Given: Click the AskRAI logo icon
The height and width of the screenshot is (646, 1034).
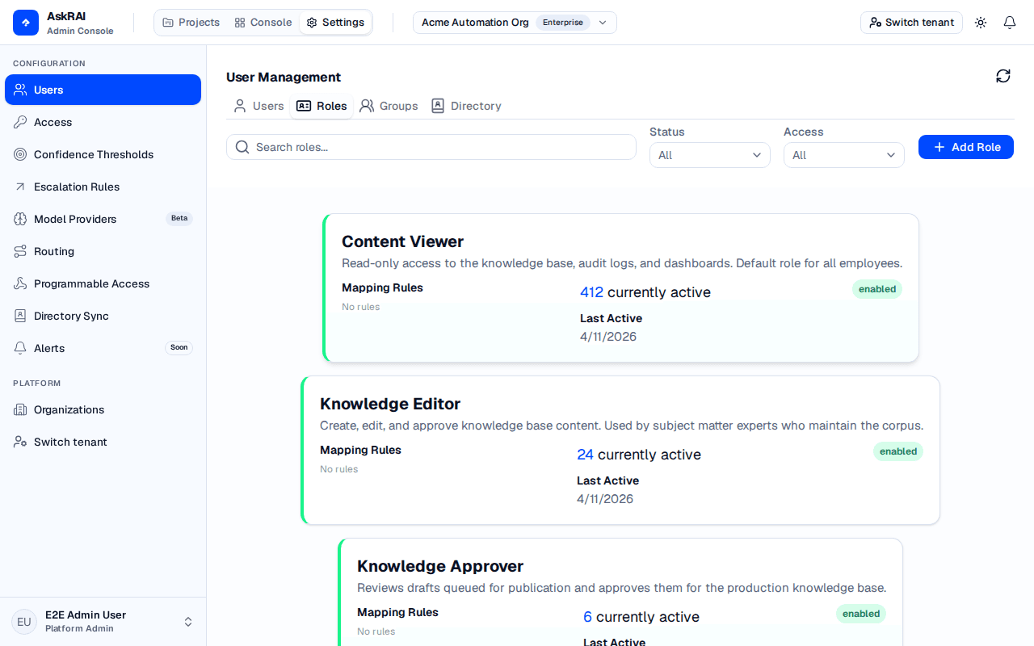Looking at the screenshot, I should coord(26,23).
